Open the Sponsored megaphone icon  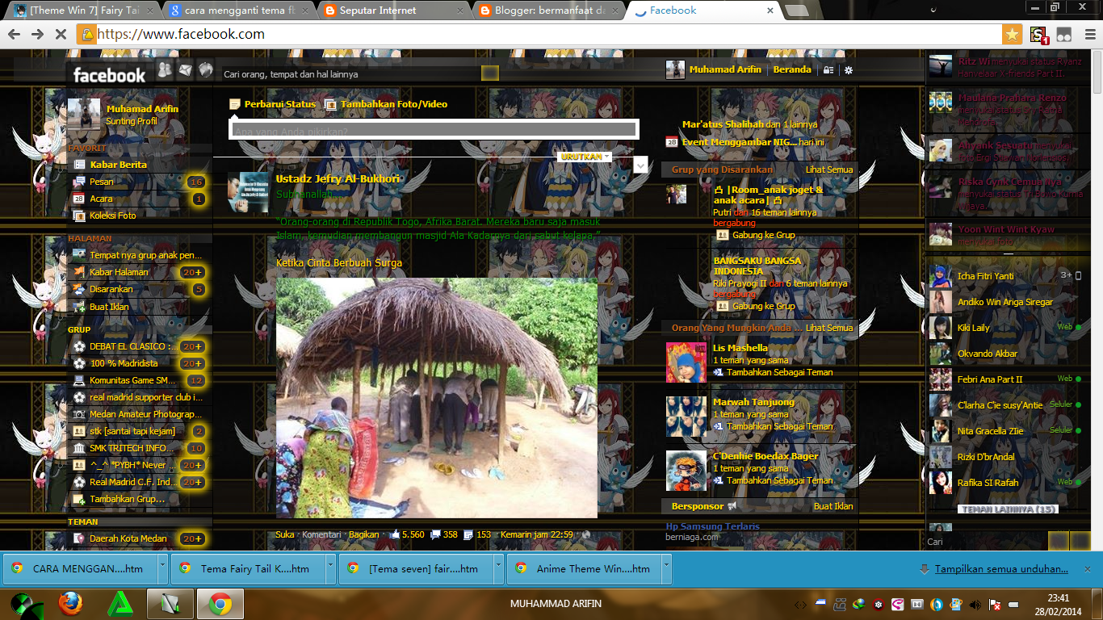coord(732,506)
